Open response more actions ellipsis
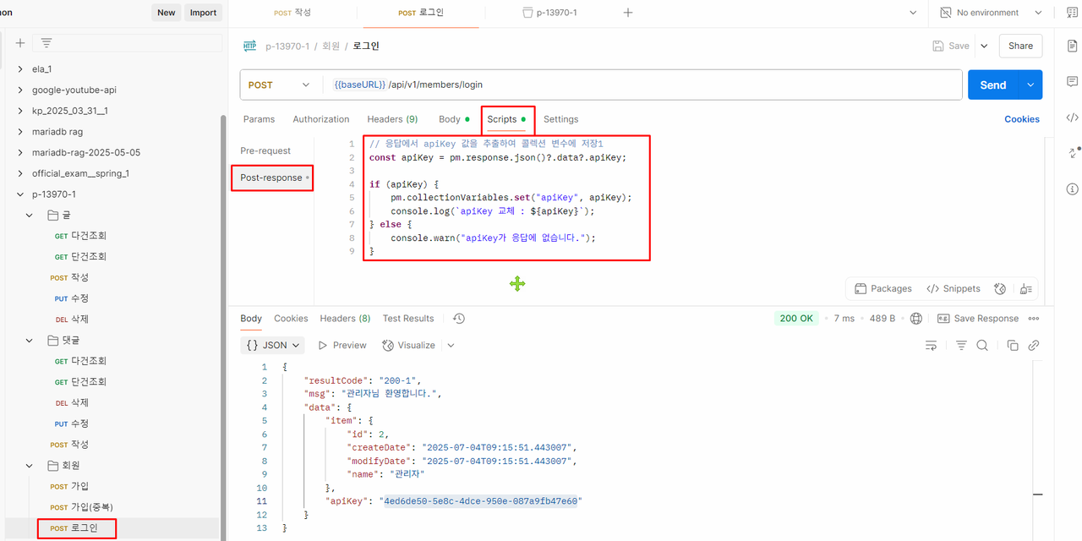The image size is (1082, 541). pyautogui.click(x=1034, y=319)
